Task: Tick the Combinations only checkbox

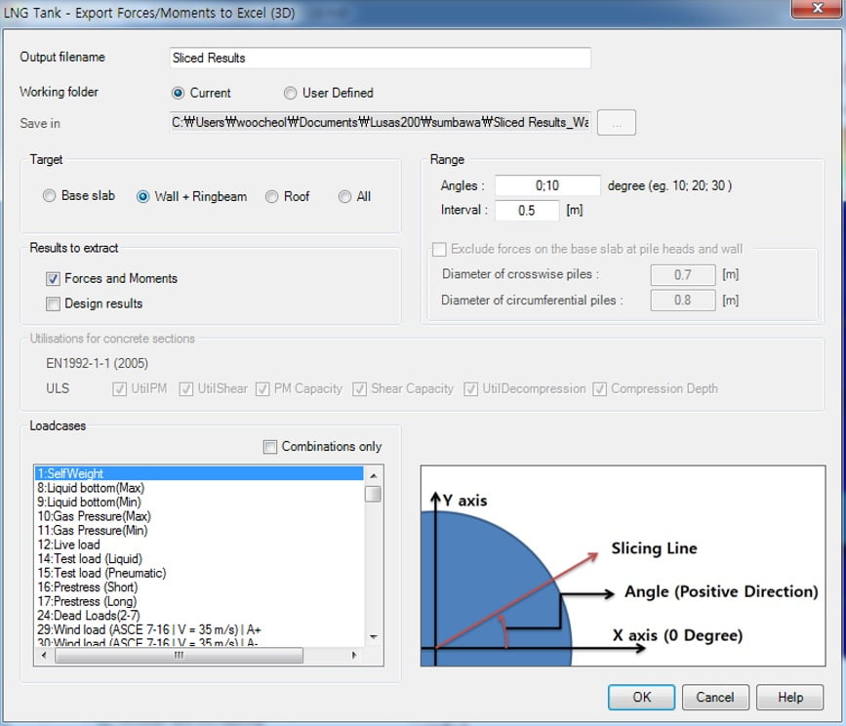Action: coord(270,447)
